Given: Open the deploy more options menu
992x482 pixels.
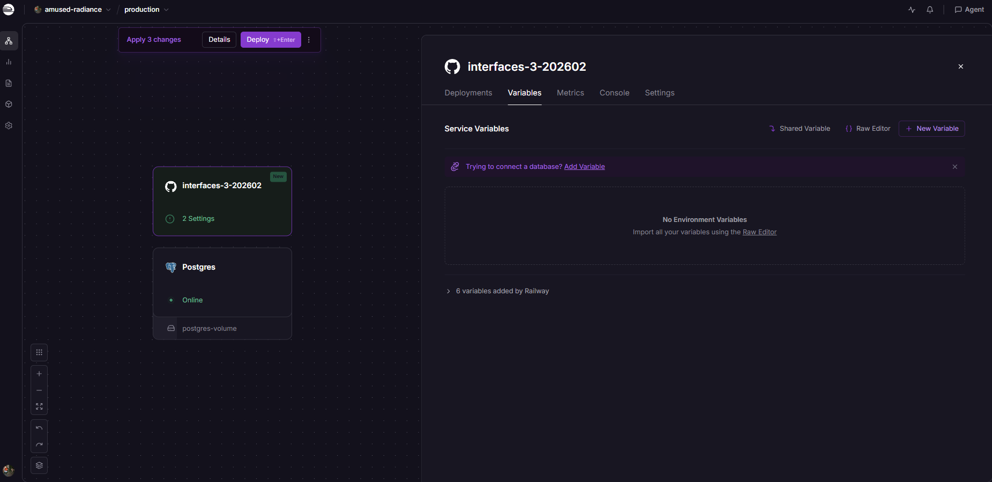Looking at the screenshot, I should click(x=309, y=40).
